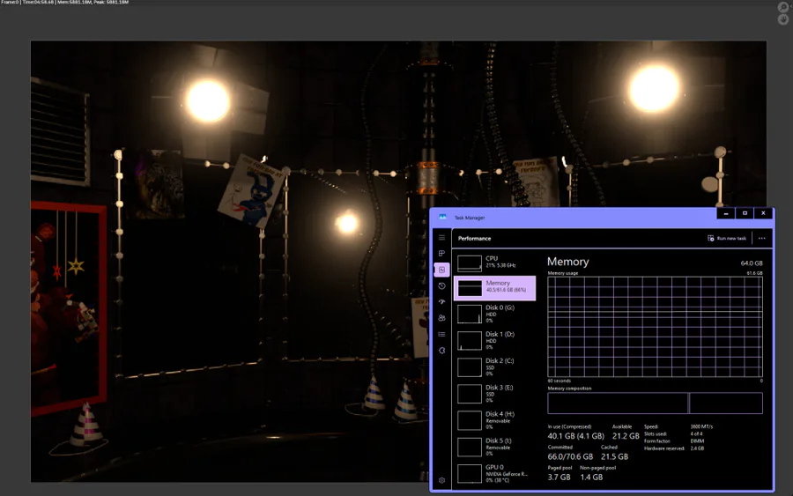
Task: Open the Details list icon
Action: coord(441,334)
